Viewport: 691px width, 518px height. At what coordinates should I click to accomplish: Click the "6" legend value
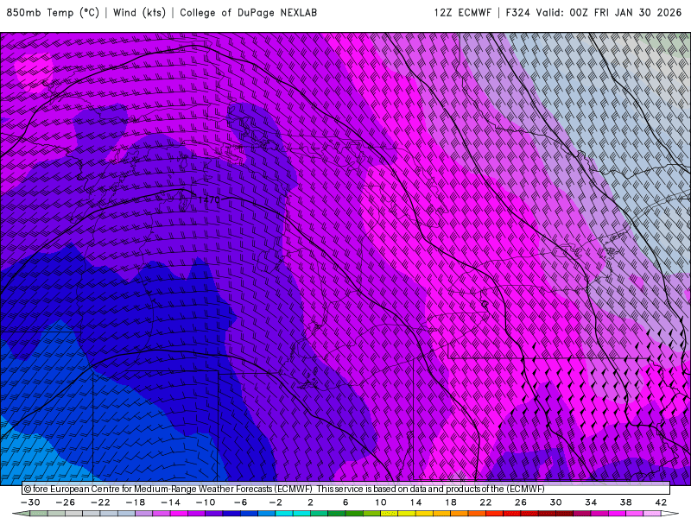pos(345,502)
